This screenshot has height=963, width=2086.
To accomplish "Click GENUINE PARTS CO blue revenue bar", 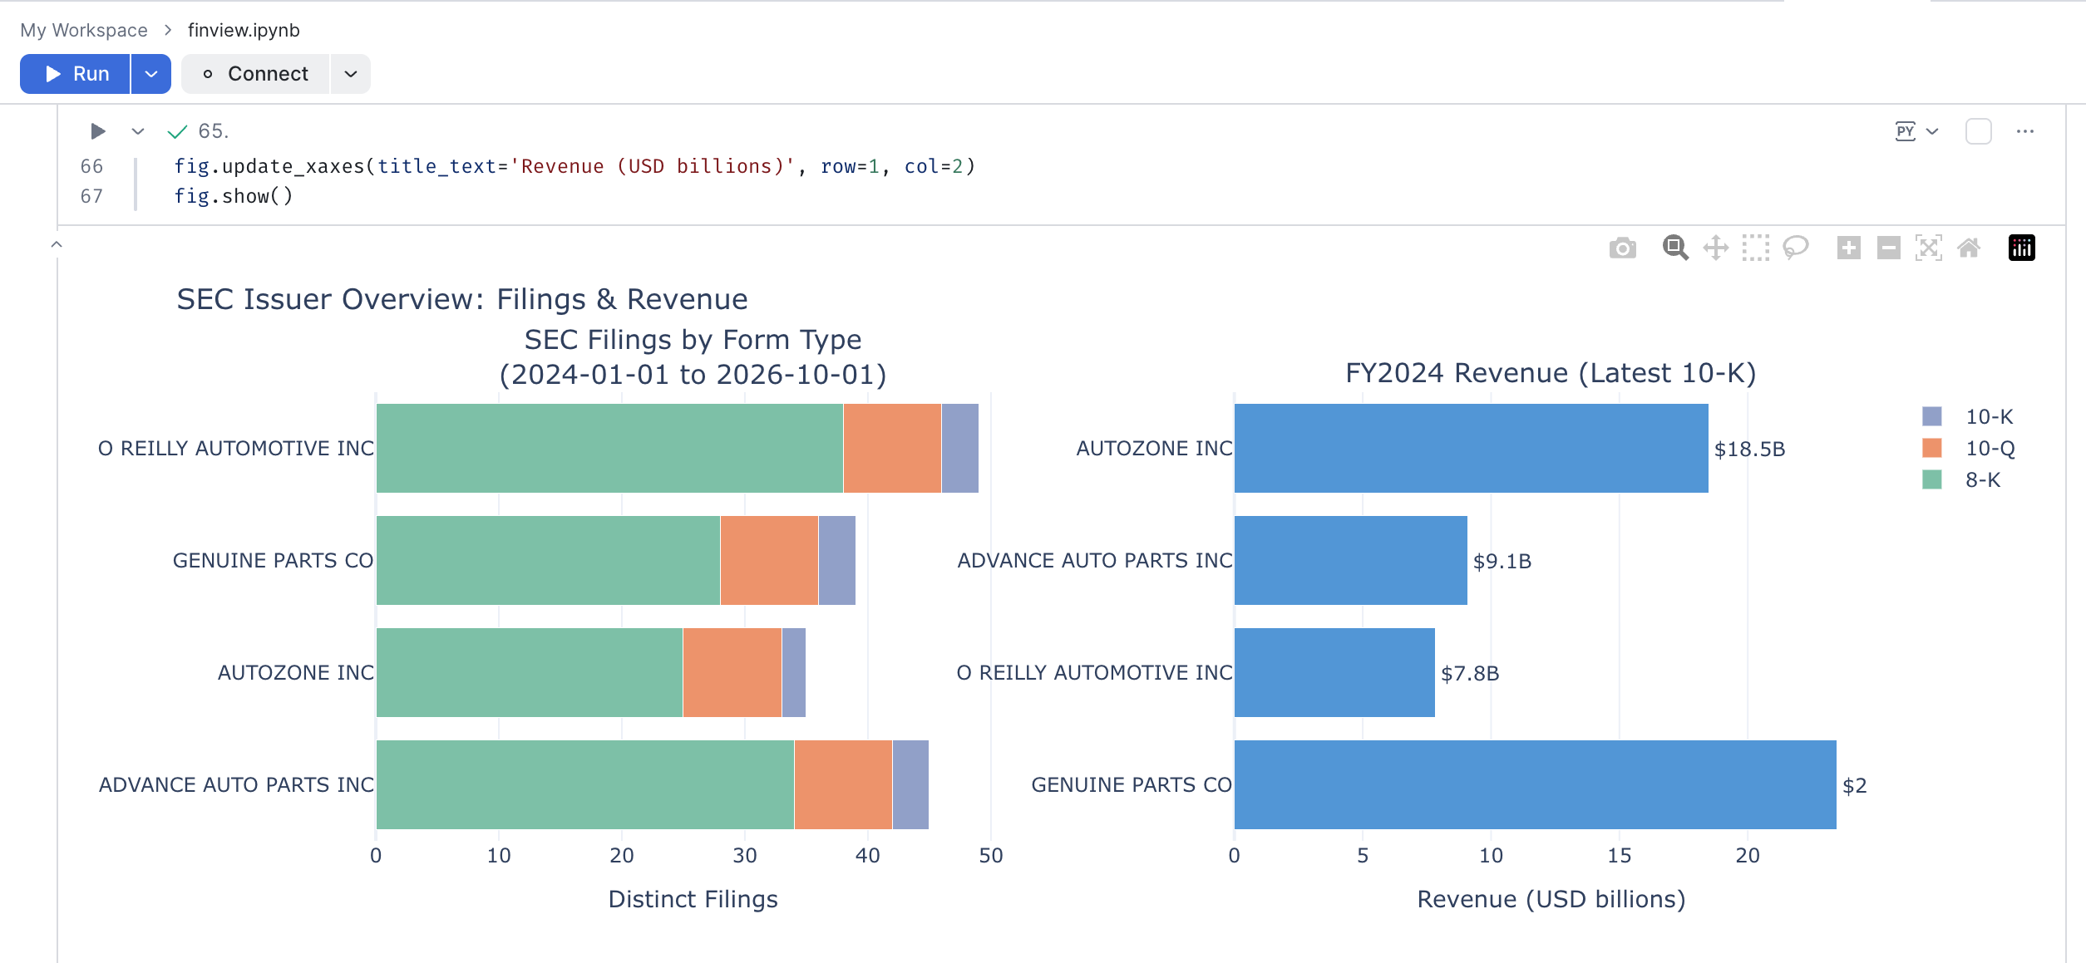I will point(1535,784).
